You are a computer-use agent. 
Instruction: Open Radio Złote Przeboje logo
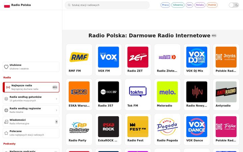[x=167, y=57]
